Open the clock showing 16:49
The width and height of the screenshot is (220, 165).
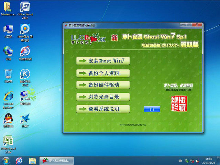click(x=209, y=161)
